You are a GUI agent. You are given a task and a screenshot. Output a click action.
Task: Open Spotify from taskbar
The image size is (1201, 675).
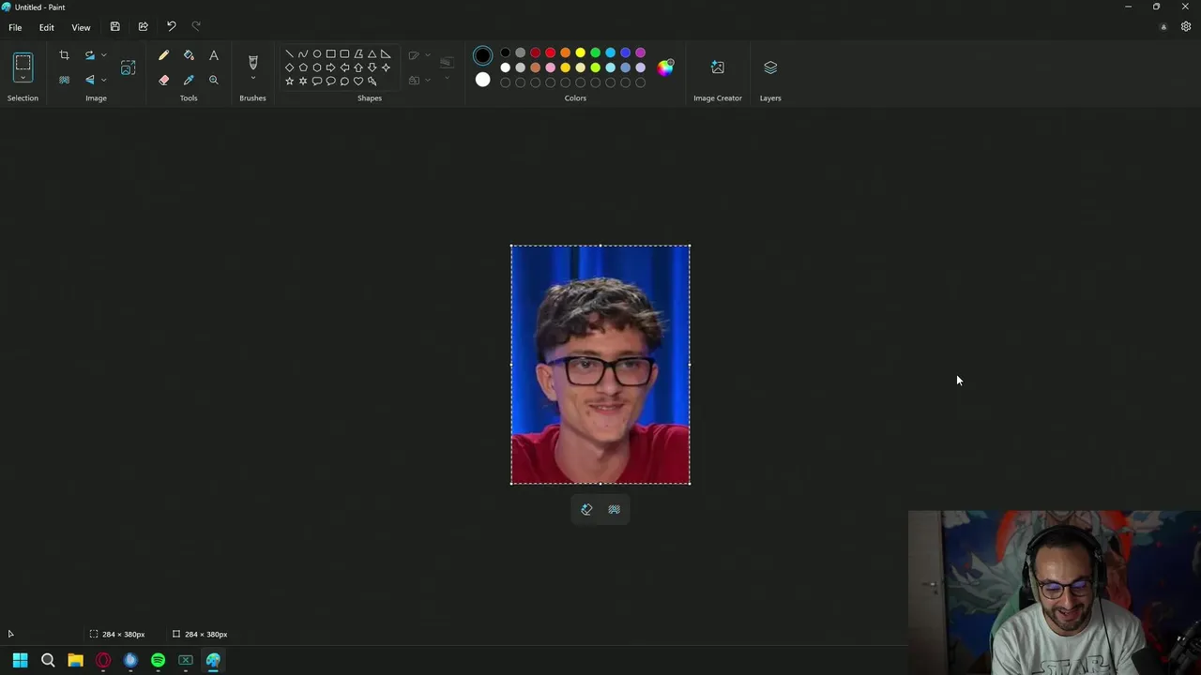tap(158, 660)
